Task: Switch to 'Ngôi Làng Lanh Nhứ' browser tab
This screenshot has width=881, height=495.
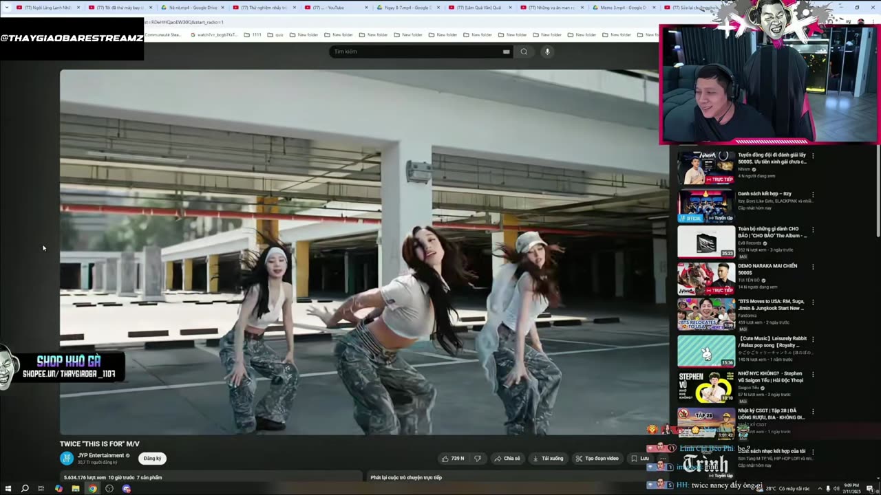Action: coord(47,8)
